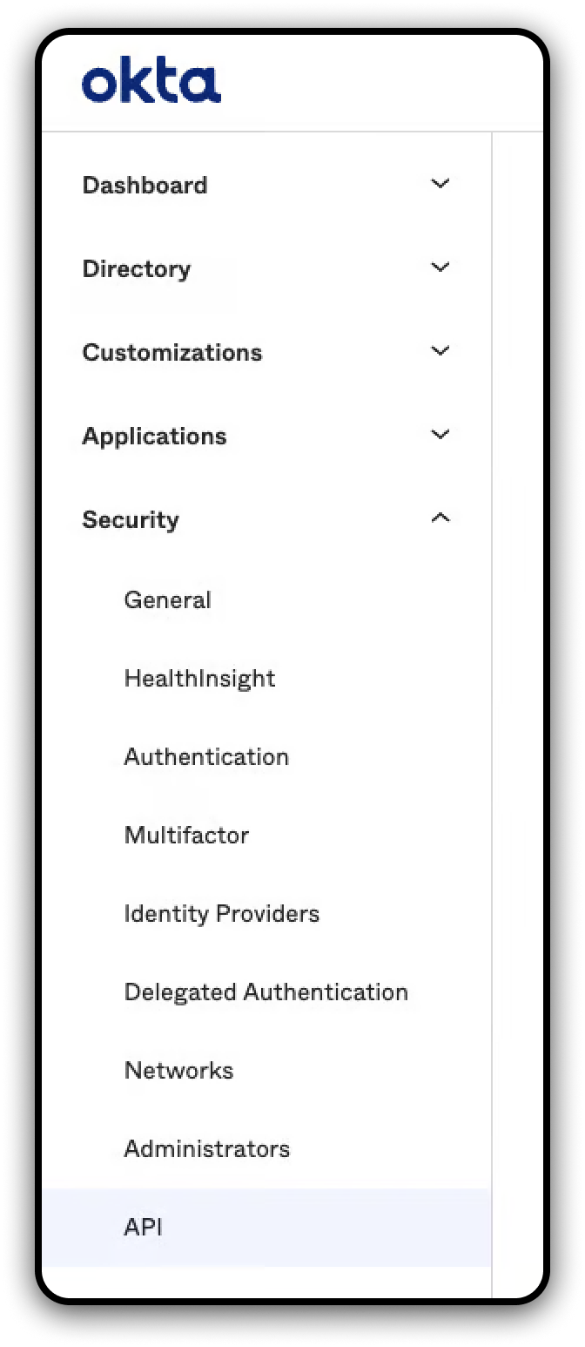Open General under Security
This screenshot has width=585, height=1347.
tap(167, 599)
